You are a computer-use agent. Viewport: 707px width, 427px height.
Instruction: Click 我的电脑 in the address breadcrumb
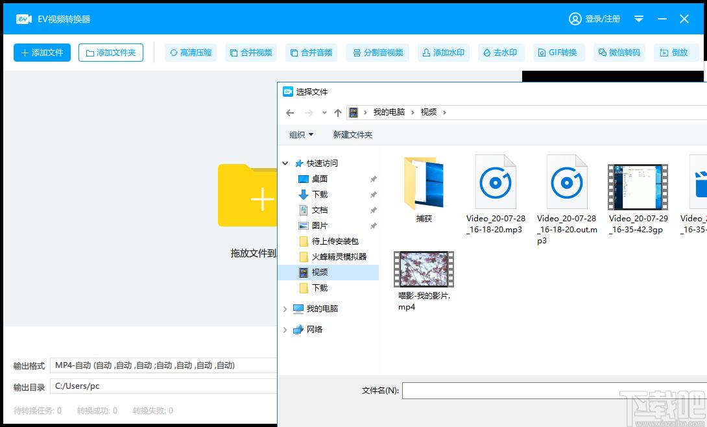(389, 112)
